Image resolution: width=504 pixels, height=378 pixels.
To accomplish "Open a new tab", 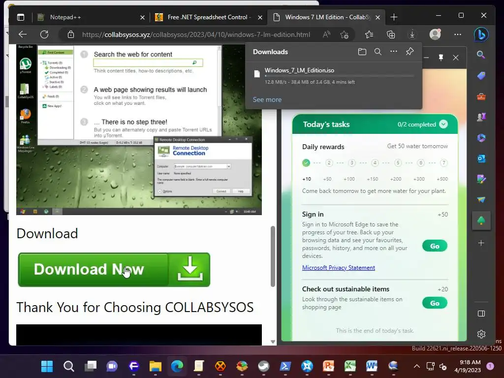I will (x=394, y=17).
